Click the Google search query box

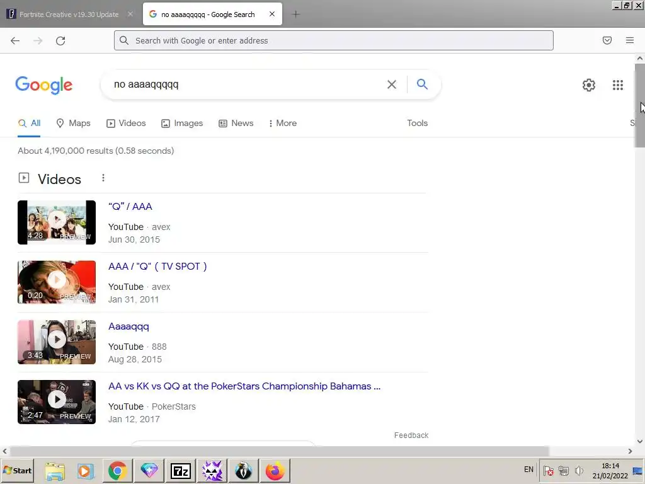coord(247,84)
